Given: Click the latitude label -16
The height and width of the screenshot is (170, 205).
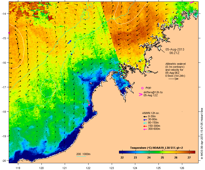Looking at the screenshot, I should tap(3, 63).
